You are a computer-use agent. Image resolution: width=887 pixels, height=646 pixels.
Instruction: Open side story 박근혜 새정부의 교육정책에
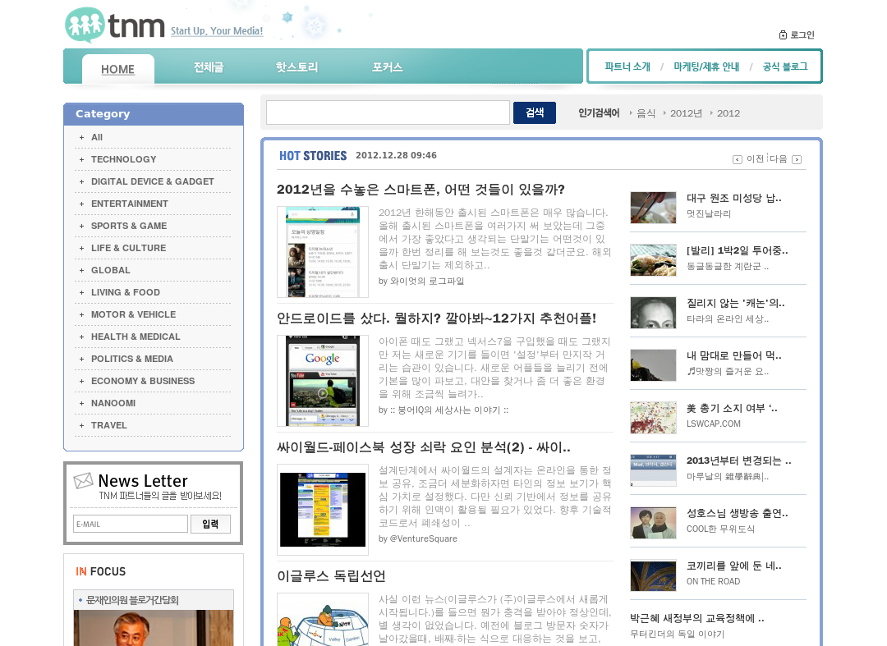click(x=697, y=618)
